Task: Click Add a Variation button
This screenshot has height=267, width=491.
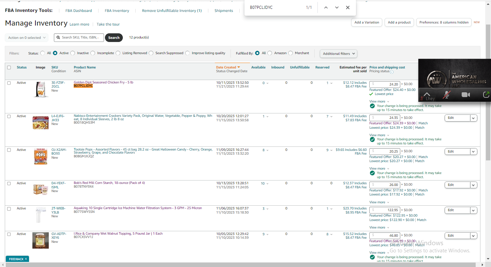Action: [367, 22]
